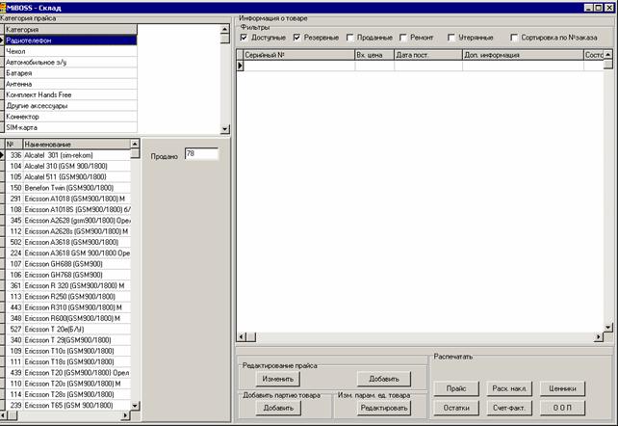Click serial table scroll right arrow
The width and height of the screenshot is (618, 426).
(x=599, y=337)
